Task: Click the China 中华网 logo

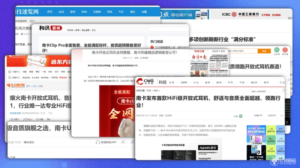Action: [x=145, y=82]
